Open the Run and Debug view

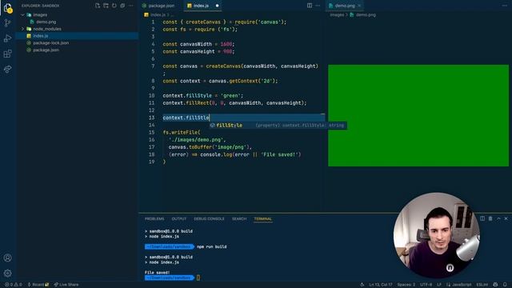(7, 38)
